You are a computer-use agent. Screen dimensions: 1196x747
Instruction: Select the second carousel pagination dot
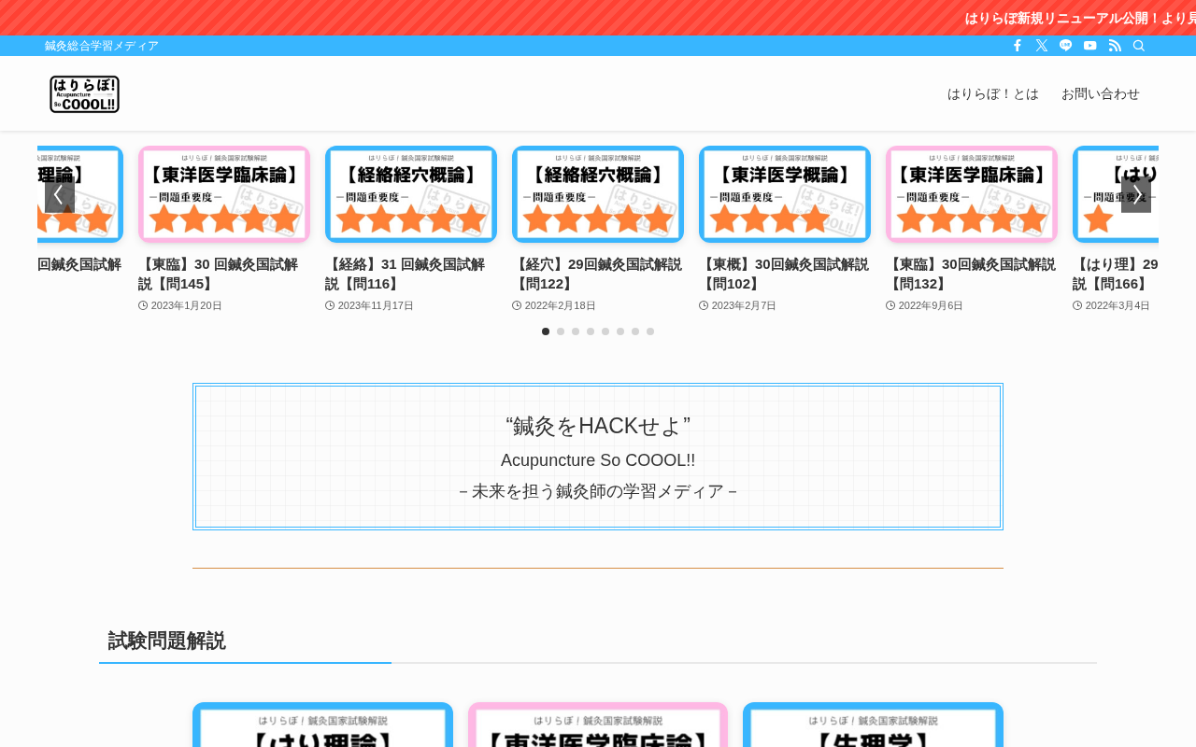[561, 331]
